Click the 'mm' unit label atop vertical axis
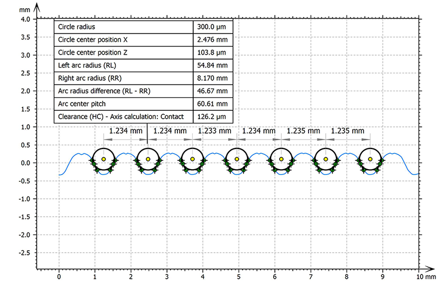This screenshot has height=287, width=437. tap(25, 10)
